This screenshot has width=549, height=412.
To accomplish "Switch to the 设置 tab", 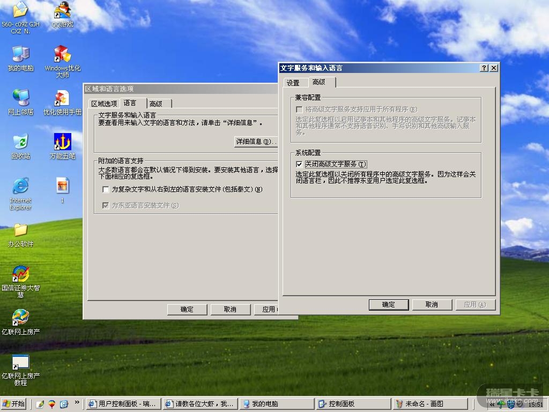I will (293, 83).
